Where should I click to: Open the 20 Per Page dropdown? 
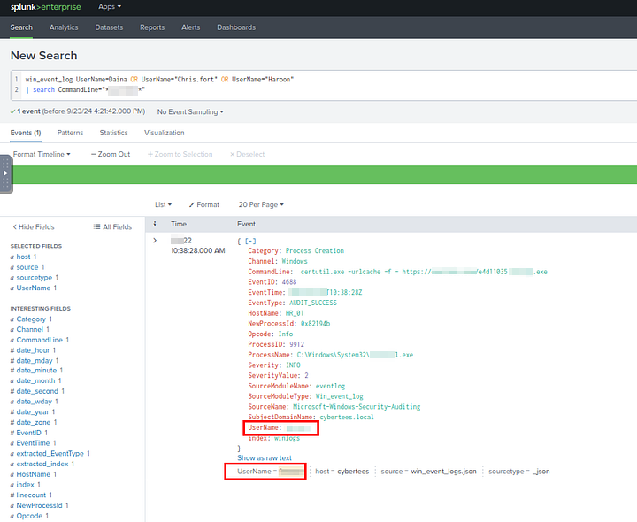[x=261, y=204]
